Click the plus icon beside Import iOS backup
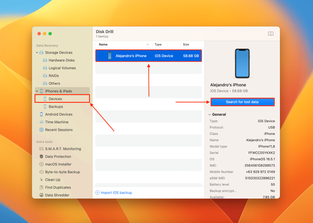 click(x=98, y=193)
